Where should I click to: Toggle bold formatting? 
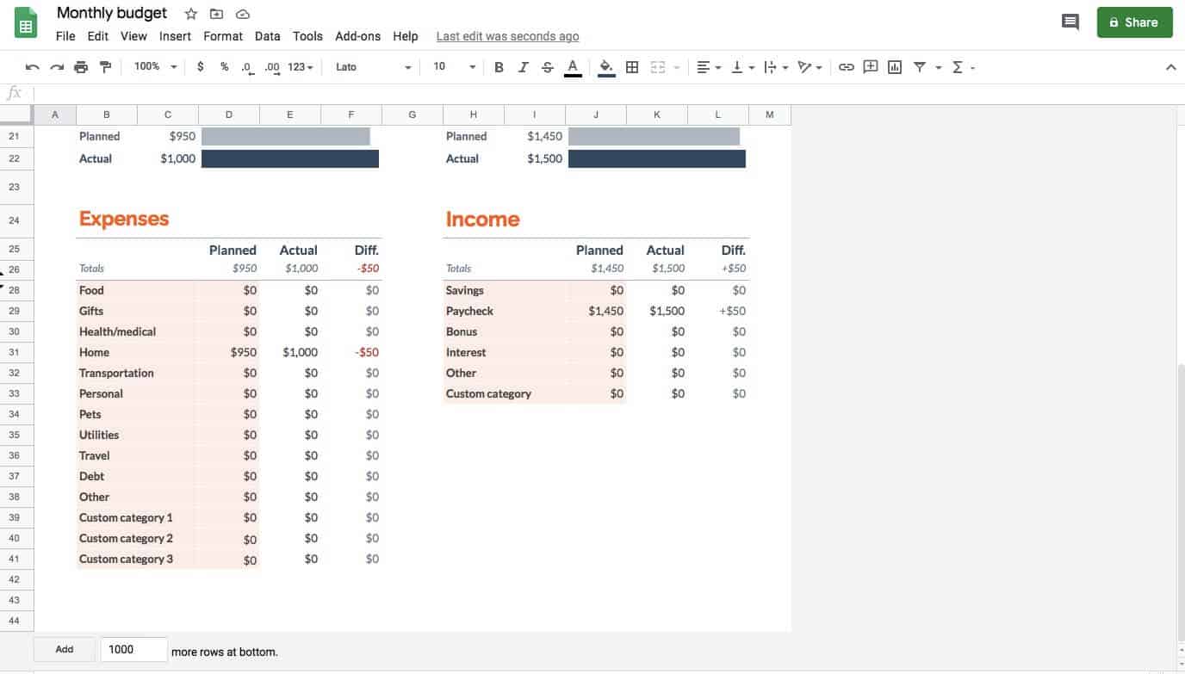tap(499, 67)
